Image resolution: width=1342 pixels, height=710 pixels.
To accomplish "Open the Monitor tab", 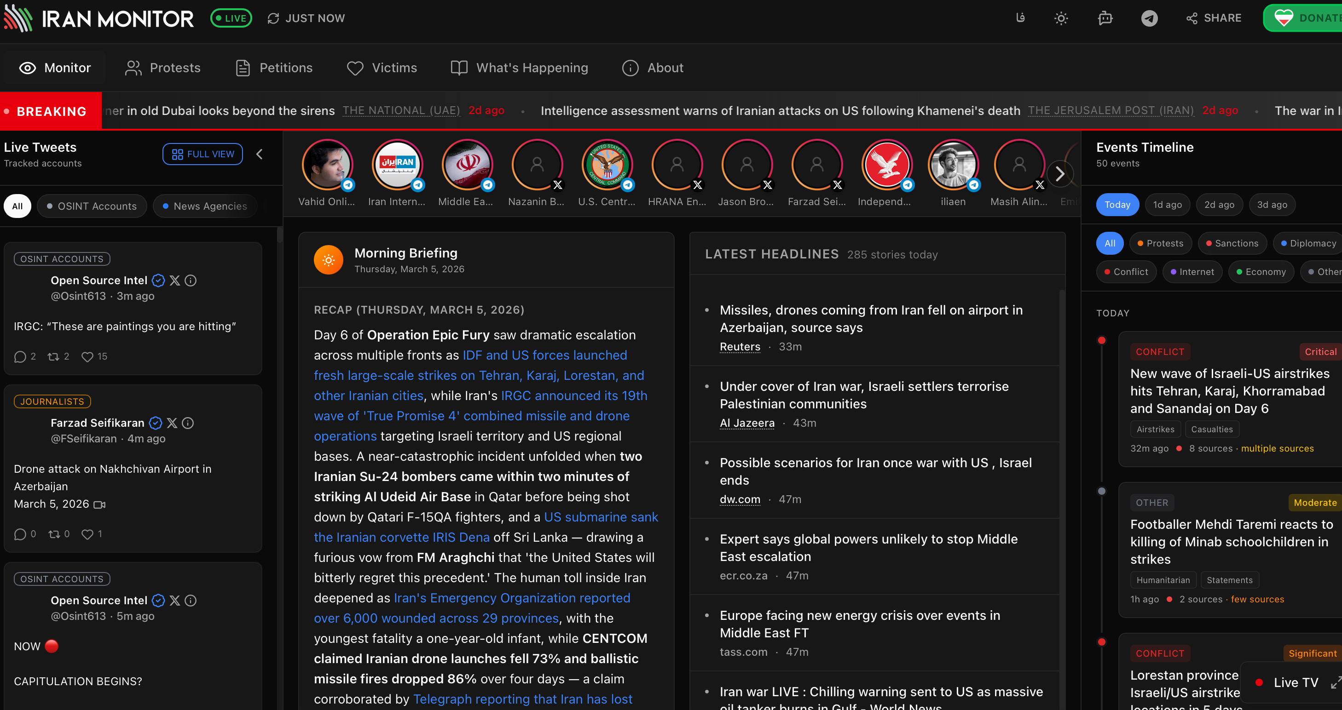I will [x=55, y=68].
